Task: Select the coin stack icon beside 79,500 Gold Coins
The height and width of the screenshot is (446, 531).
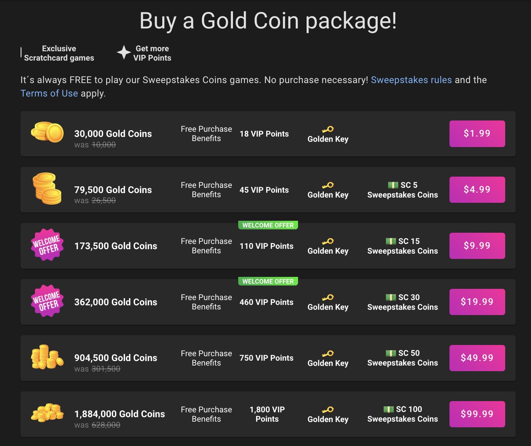Action: pyautogui.click(x=46, y=189)
